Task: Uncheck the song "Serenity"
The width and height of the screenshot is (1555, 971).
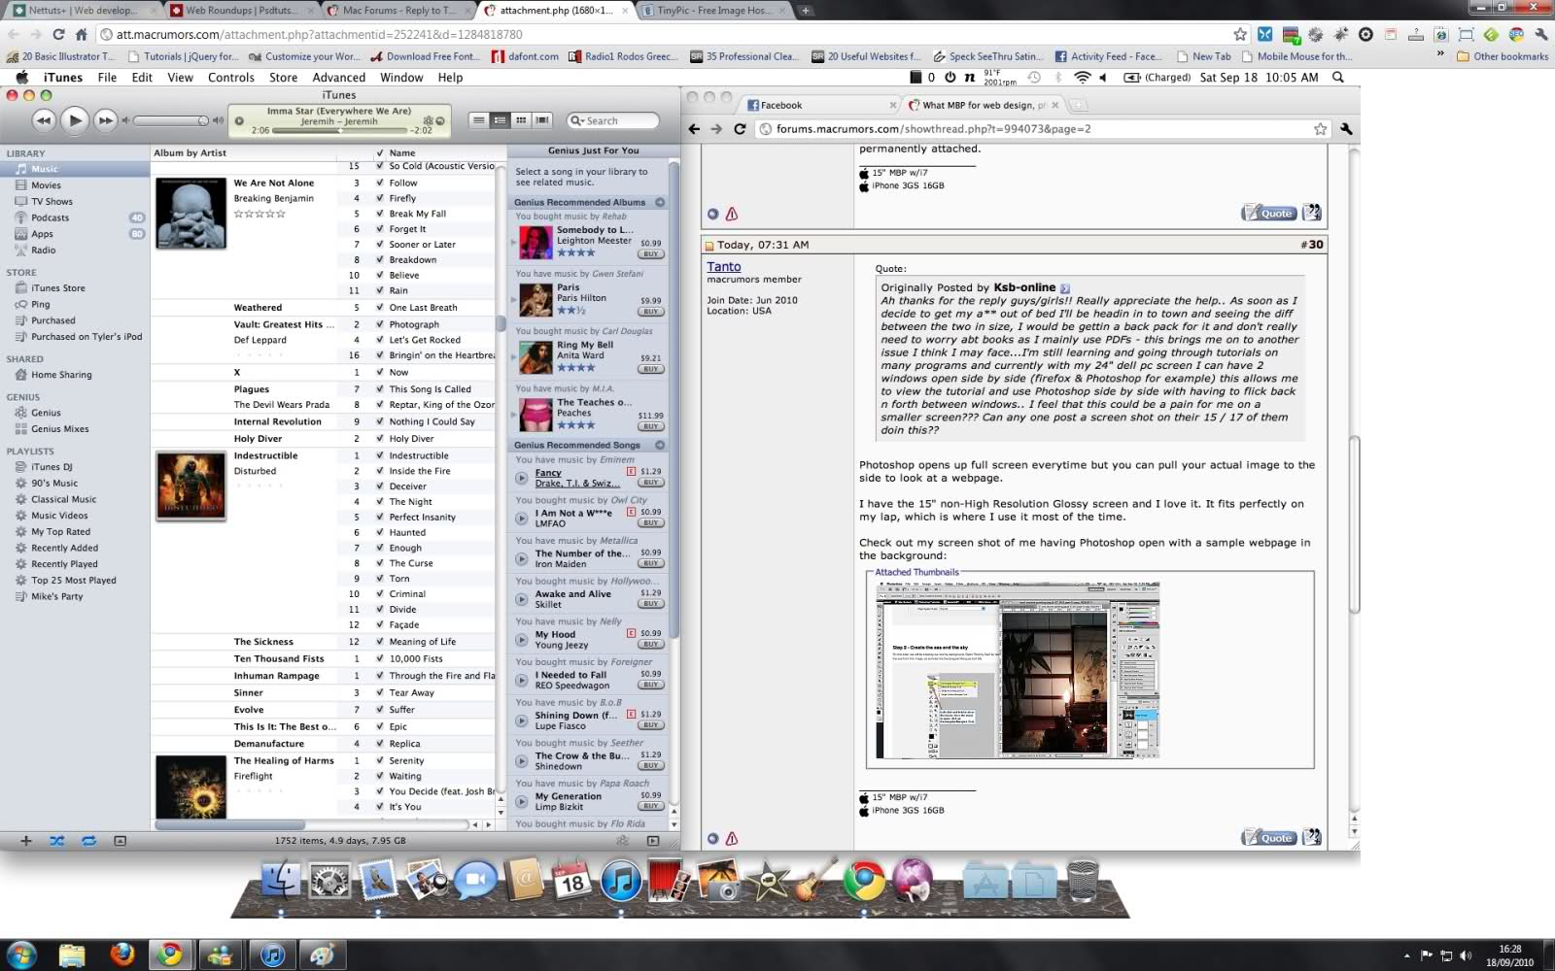Action: coord(380,760)
